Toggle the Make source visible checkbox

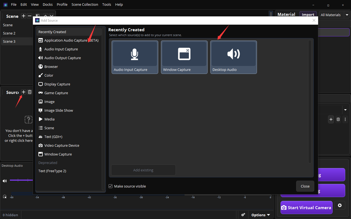(111, 186)
